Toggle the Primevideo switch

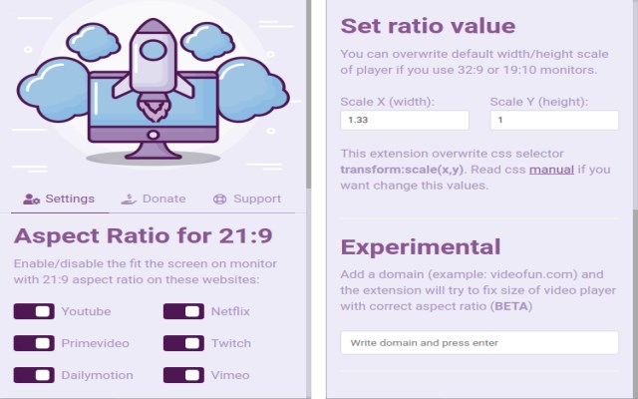(34, 343)
